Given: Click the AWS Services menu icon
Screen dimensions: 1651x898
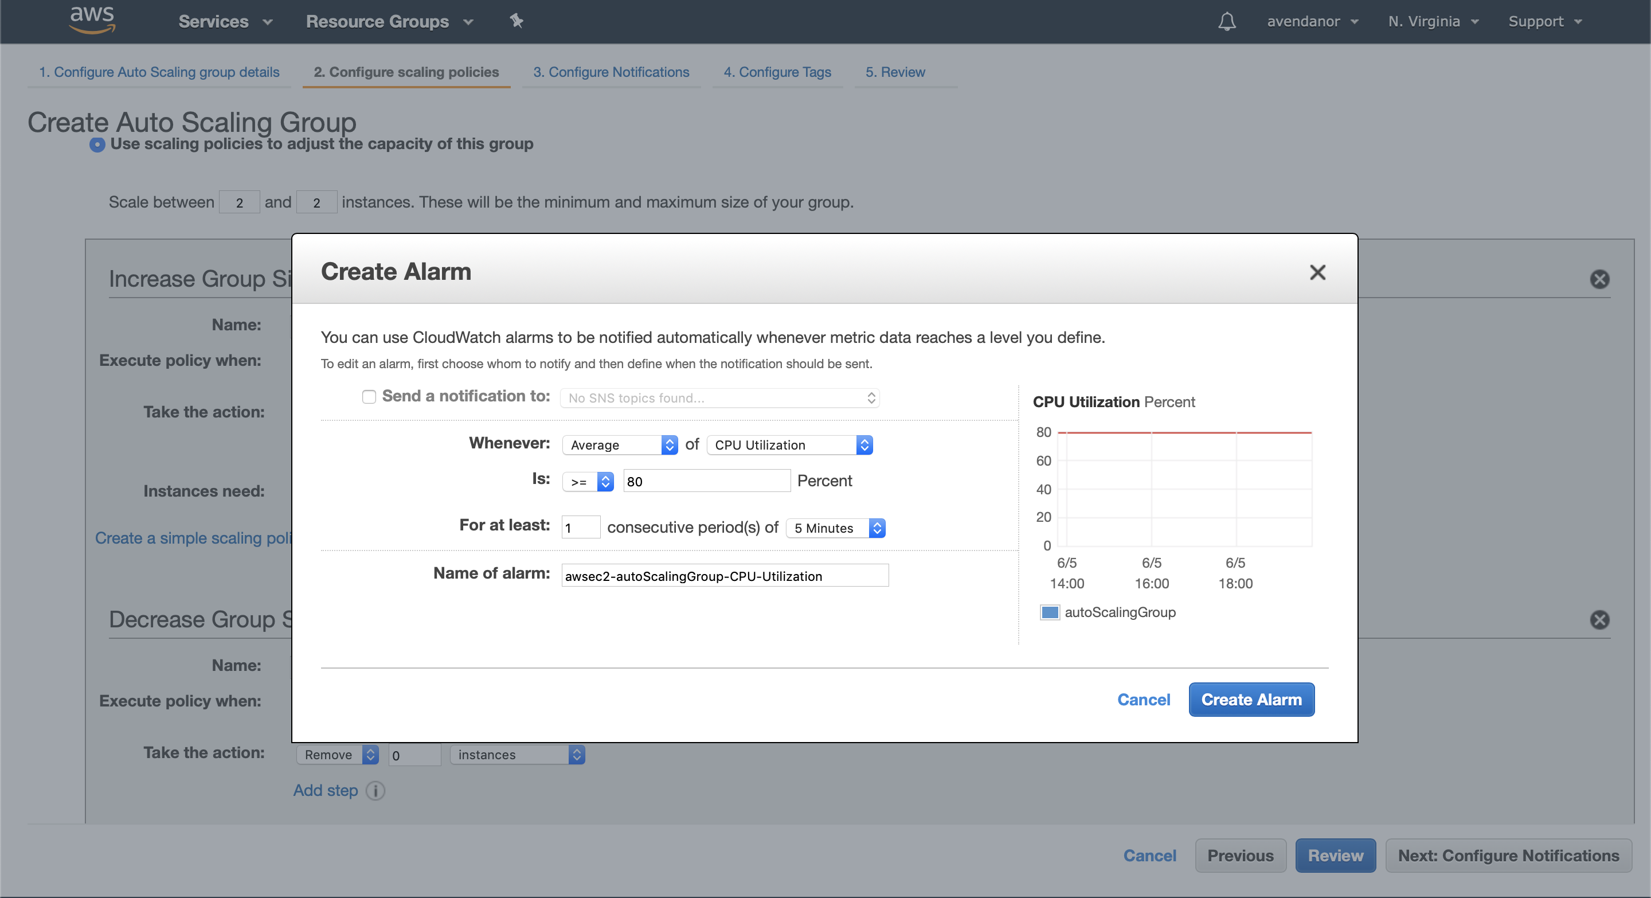Looking at the screenshot, I should [221, 20].
